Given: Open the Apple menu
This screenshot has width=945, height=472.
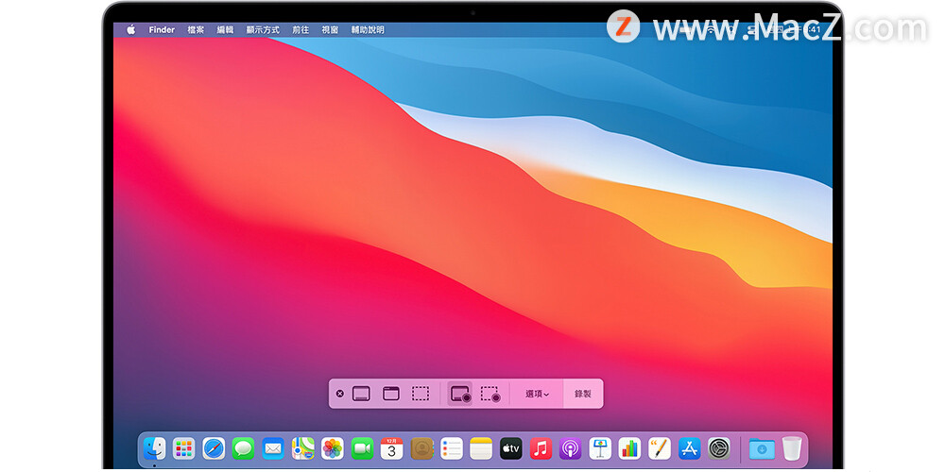Looking at the screenshot, I should [130, 29].
